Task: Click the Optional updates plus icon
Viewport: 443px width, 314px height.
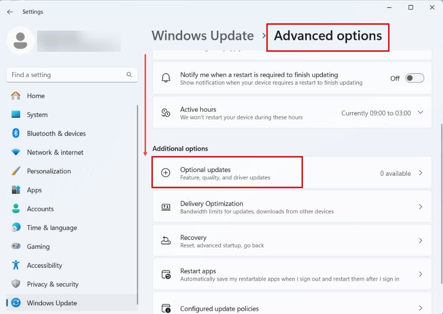Action: (166, 173)
